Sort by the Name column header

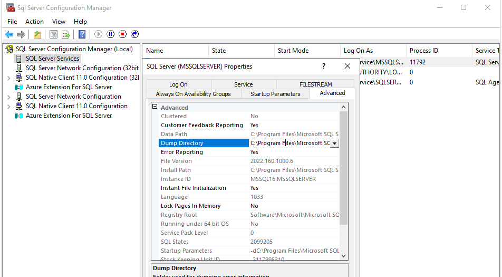pos(176,51)
